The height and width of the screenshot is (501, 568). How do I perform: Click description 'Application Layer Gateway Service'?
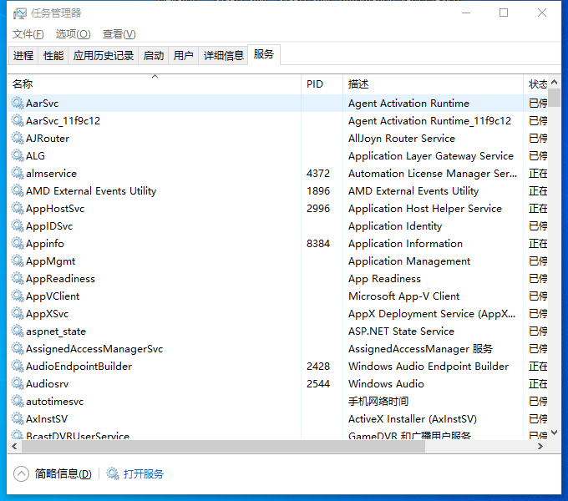[x=431, y=155]
